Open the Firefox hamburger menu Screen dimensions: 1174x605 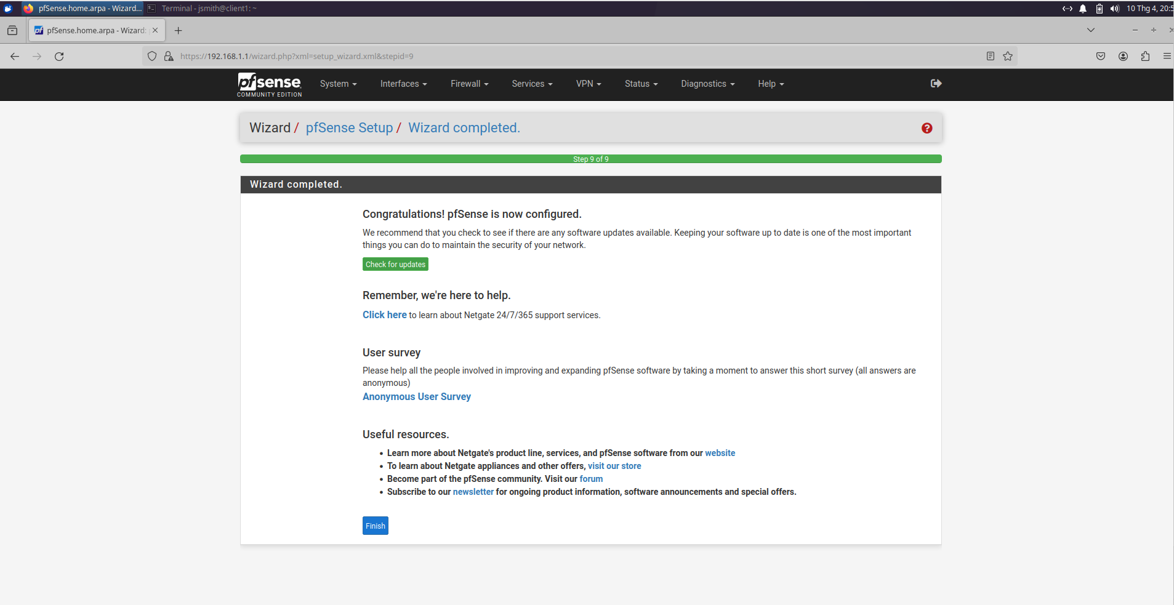[x=1167, y=56]
